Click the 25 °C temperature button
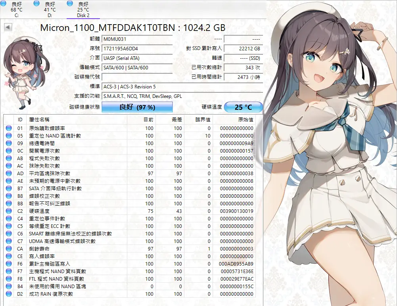Viewport: 397px width, 306px height. [x=243, y=107]
